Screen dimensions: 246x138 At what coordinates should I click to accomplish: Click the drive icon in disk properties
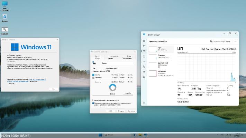[x=94, y=63]
